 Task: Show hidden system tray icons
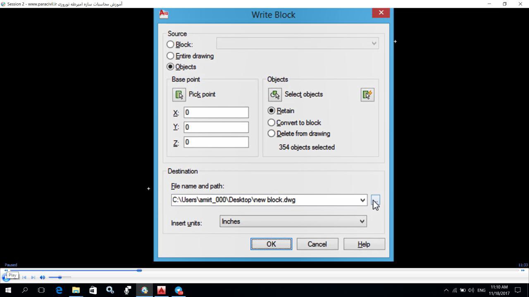coord(446,290)
